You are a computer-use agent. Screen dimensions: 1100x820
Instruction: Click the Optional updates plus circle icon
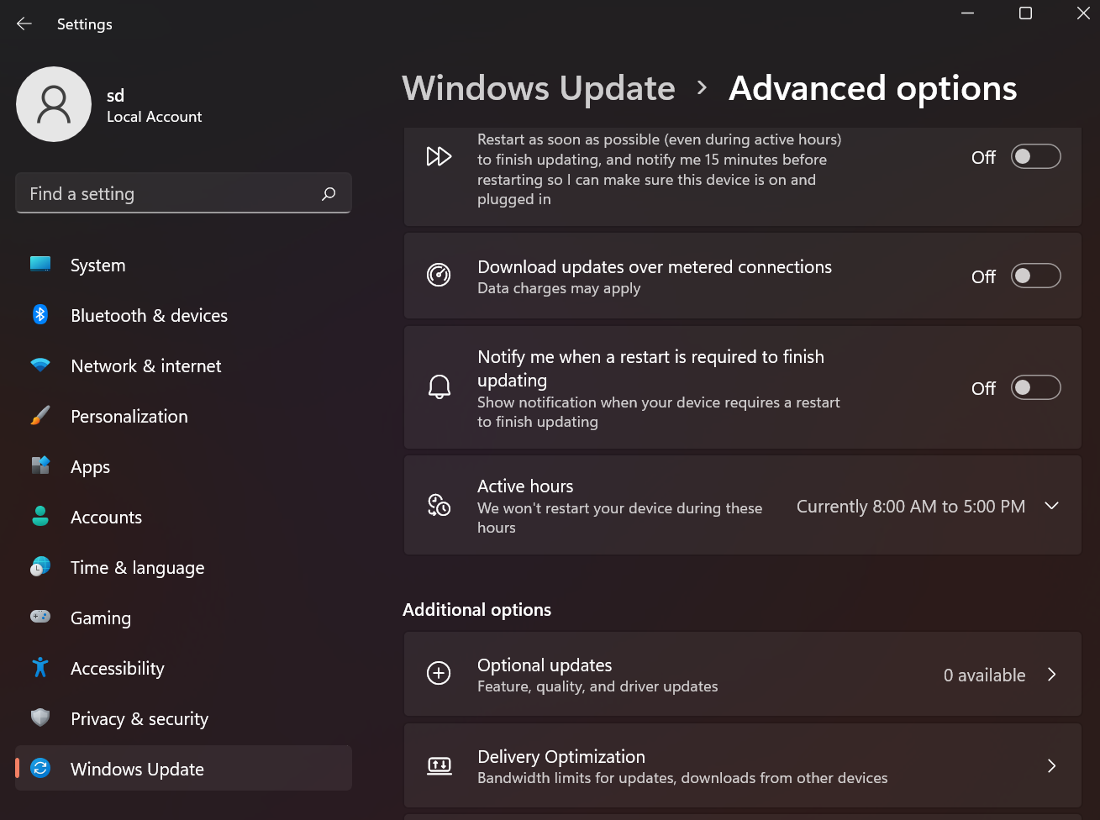pos(439,674)
